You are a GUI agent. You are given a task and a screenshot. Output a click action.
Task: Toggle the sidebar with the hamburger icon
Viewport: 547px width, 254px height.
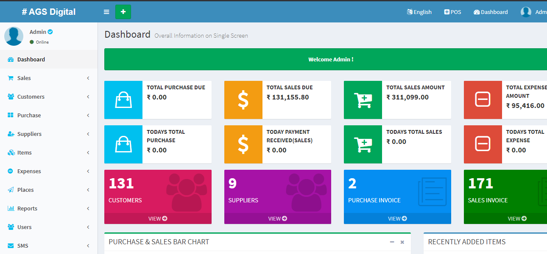pos(106,12)
